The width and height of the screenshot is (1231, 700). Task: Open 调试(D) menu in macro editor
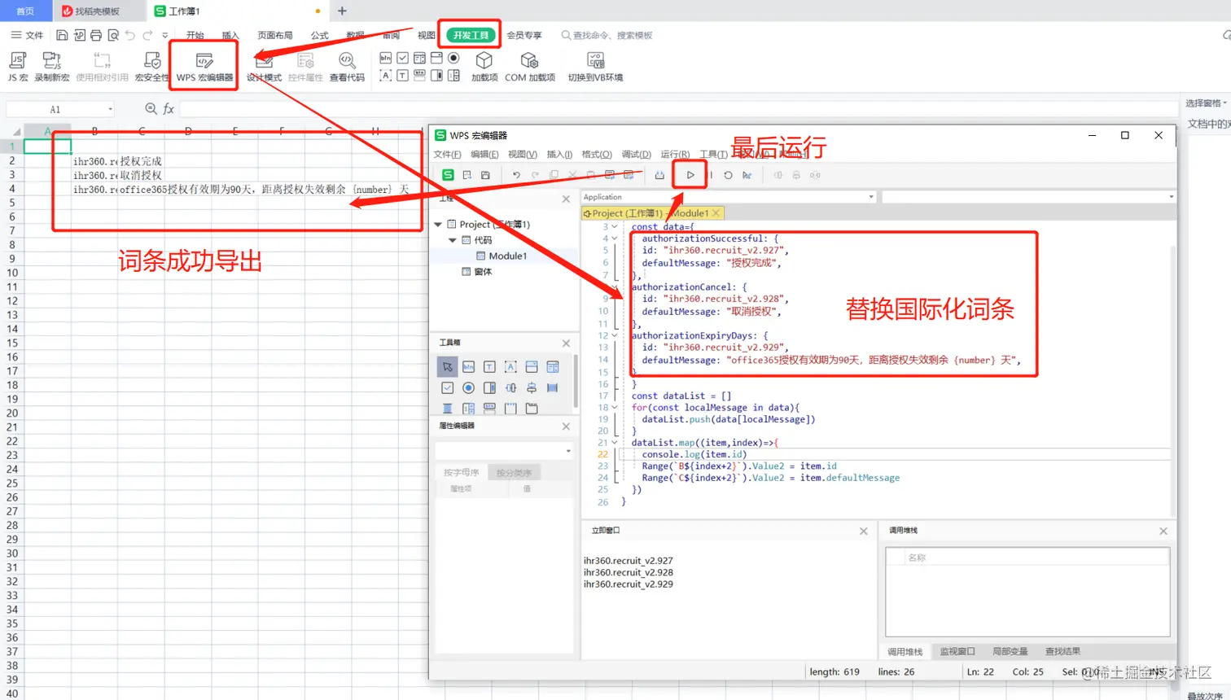[636, 154]
